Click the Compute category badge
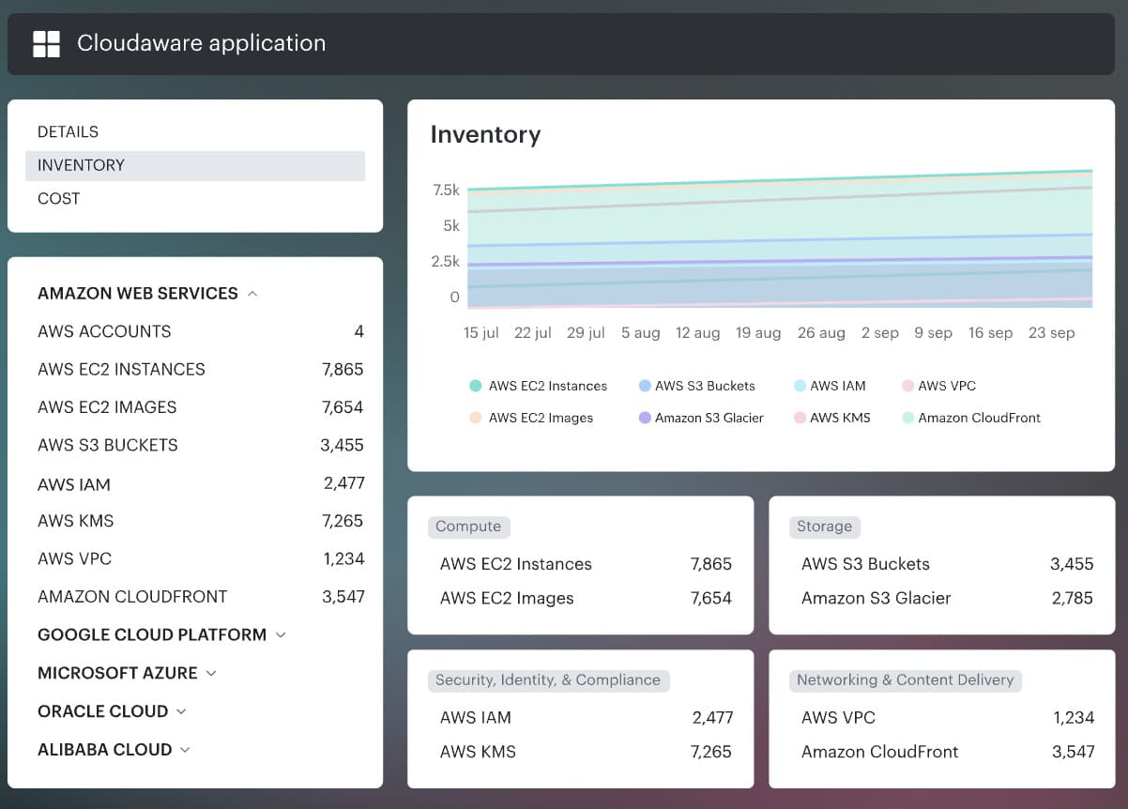1128x809 pixels. tap(468, 527)
